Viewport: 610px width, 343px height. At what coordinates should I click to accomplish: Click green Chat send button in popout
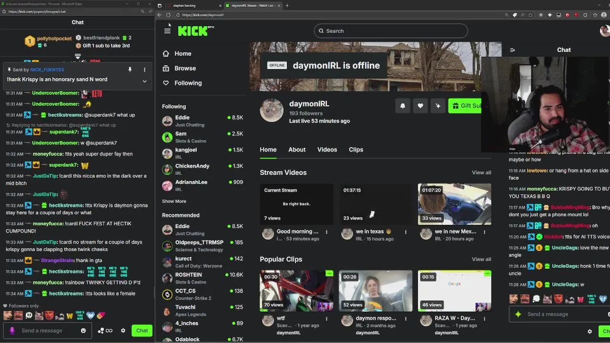pyautogui.click(x=142, y=331)
